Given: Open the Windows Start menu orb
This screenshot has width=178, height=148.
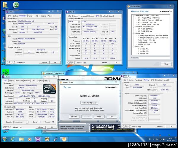Looking at the screenshot, I should 4,139.
